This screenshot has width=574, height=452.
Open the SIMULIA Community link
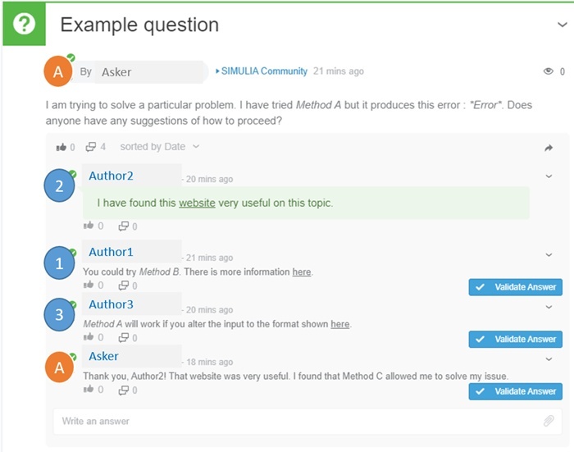[264, 71]
